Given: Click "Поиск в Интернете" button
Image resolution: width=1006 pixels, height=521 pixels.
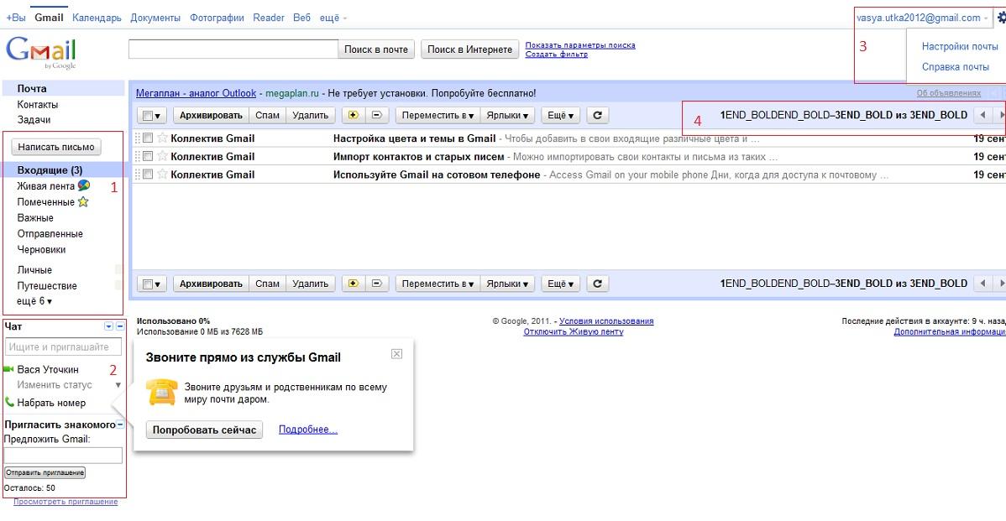Looking at the screenshot, I should click(469, 49).
